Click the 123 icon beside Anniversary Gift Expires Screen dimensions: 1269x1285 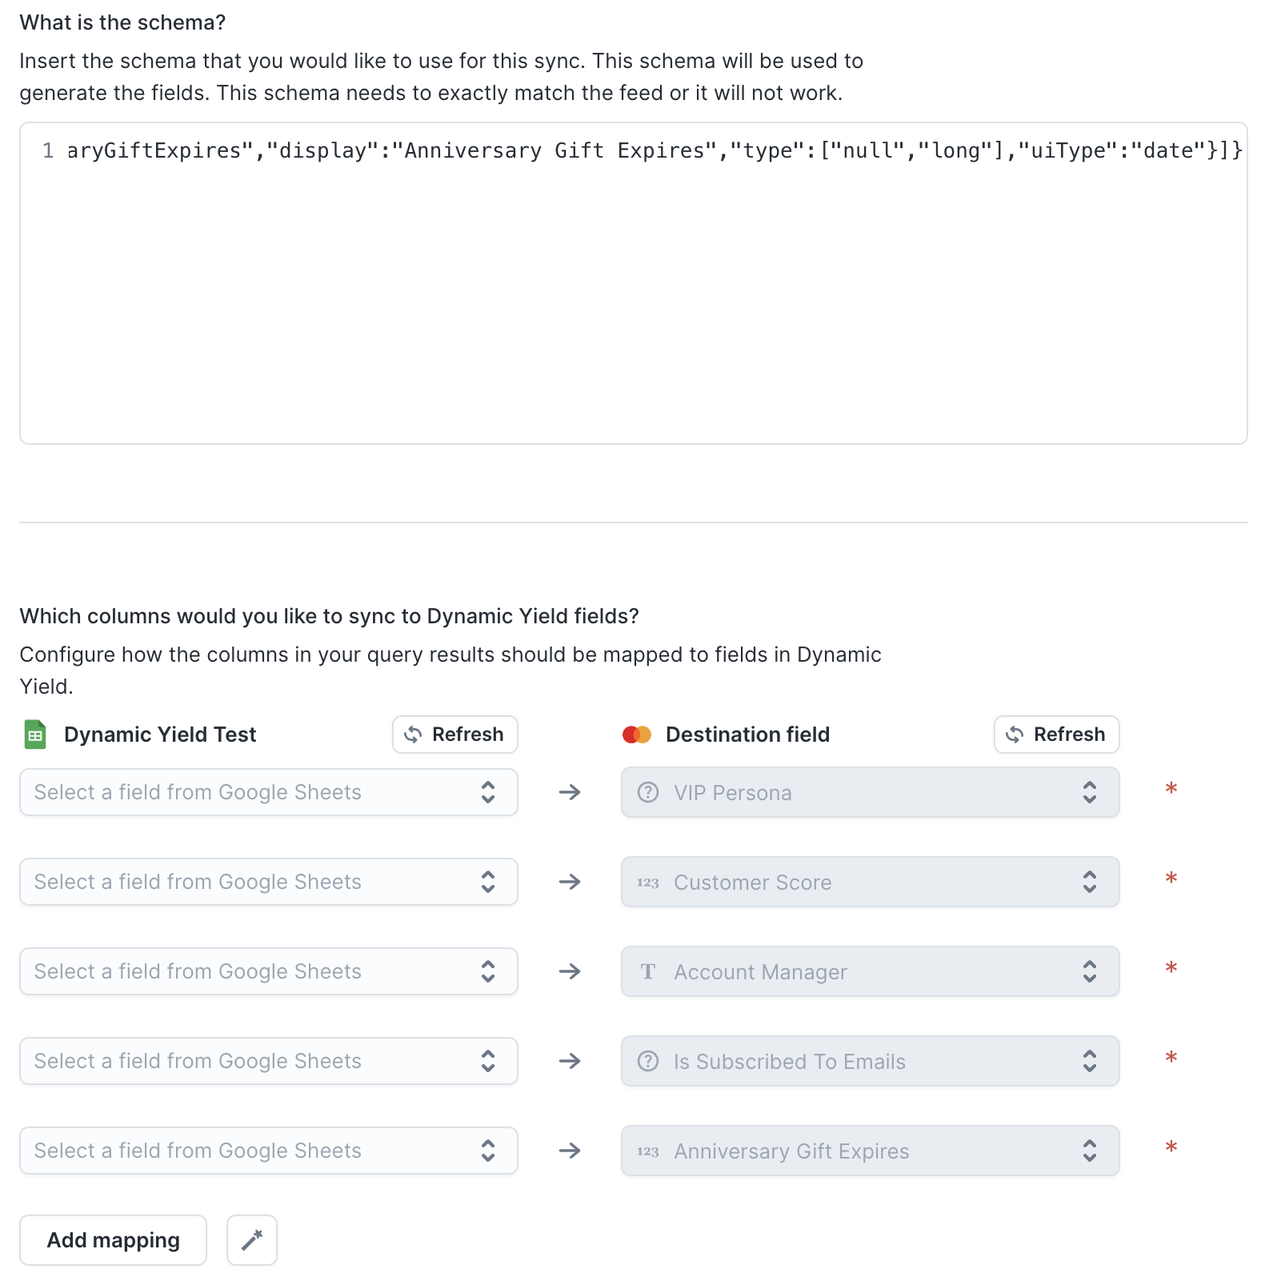[x=648, y=1151]
